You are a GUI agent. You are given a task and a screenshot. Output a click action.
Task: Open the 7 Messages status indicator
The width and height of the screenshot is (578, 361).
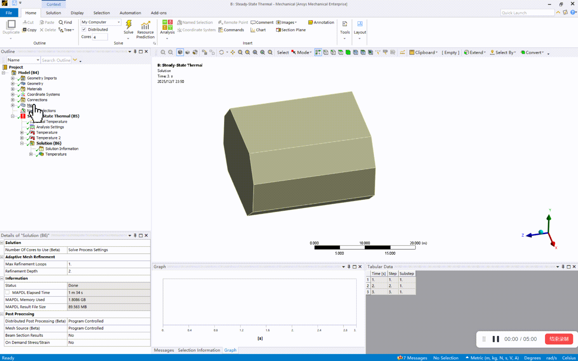(x=412, y=358)
